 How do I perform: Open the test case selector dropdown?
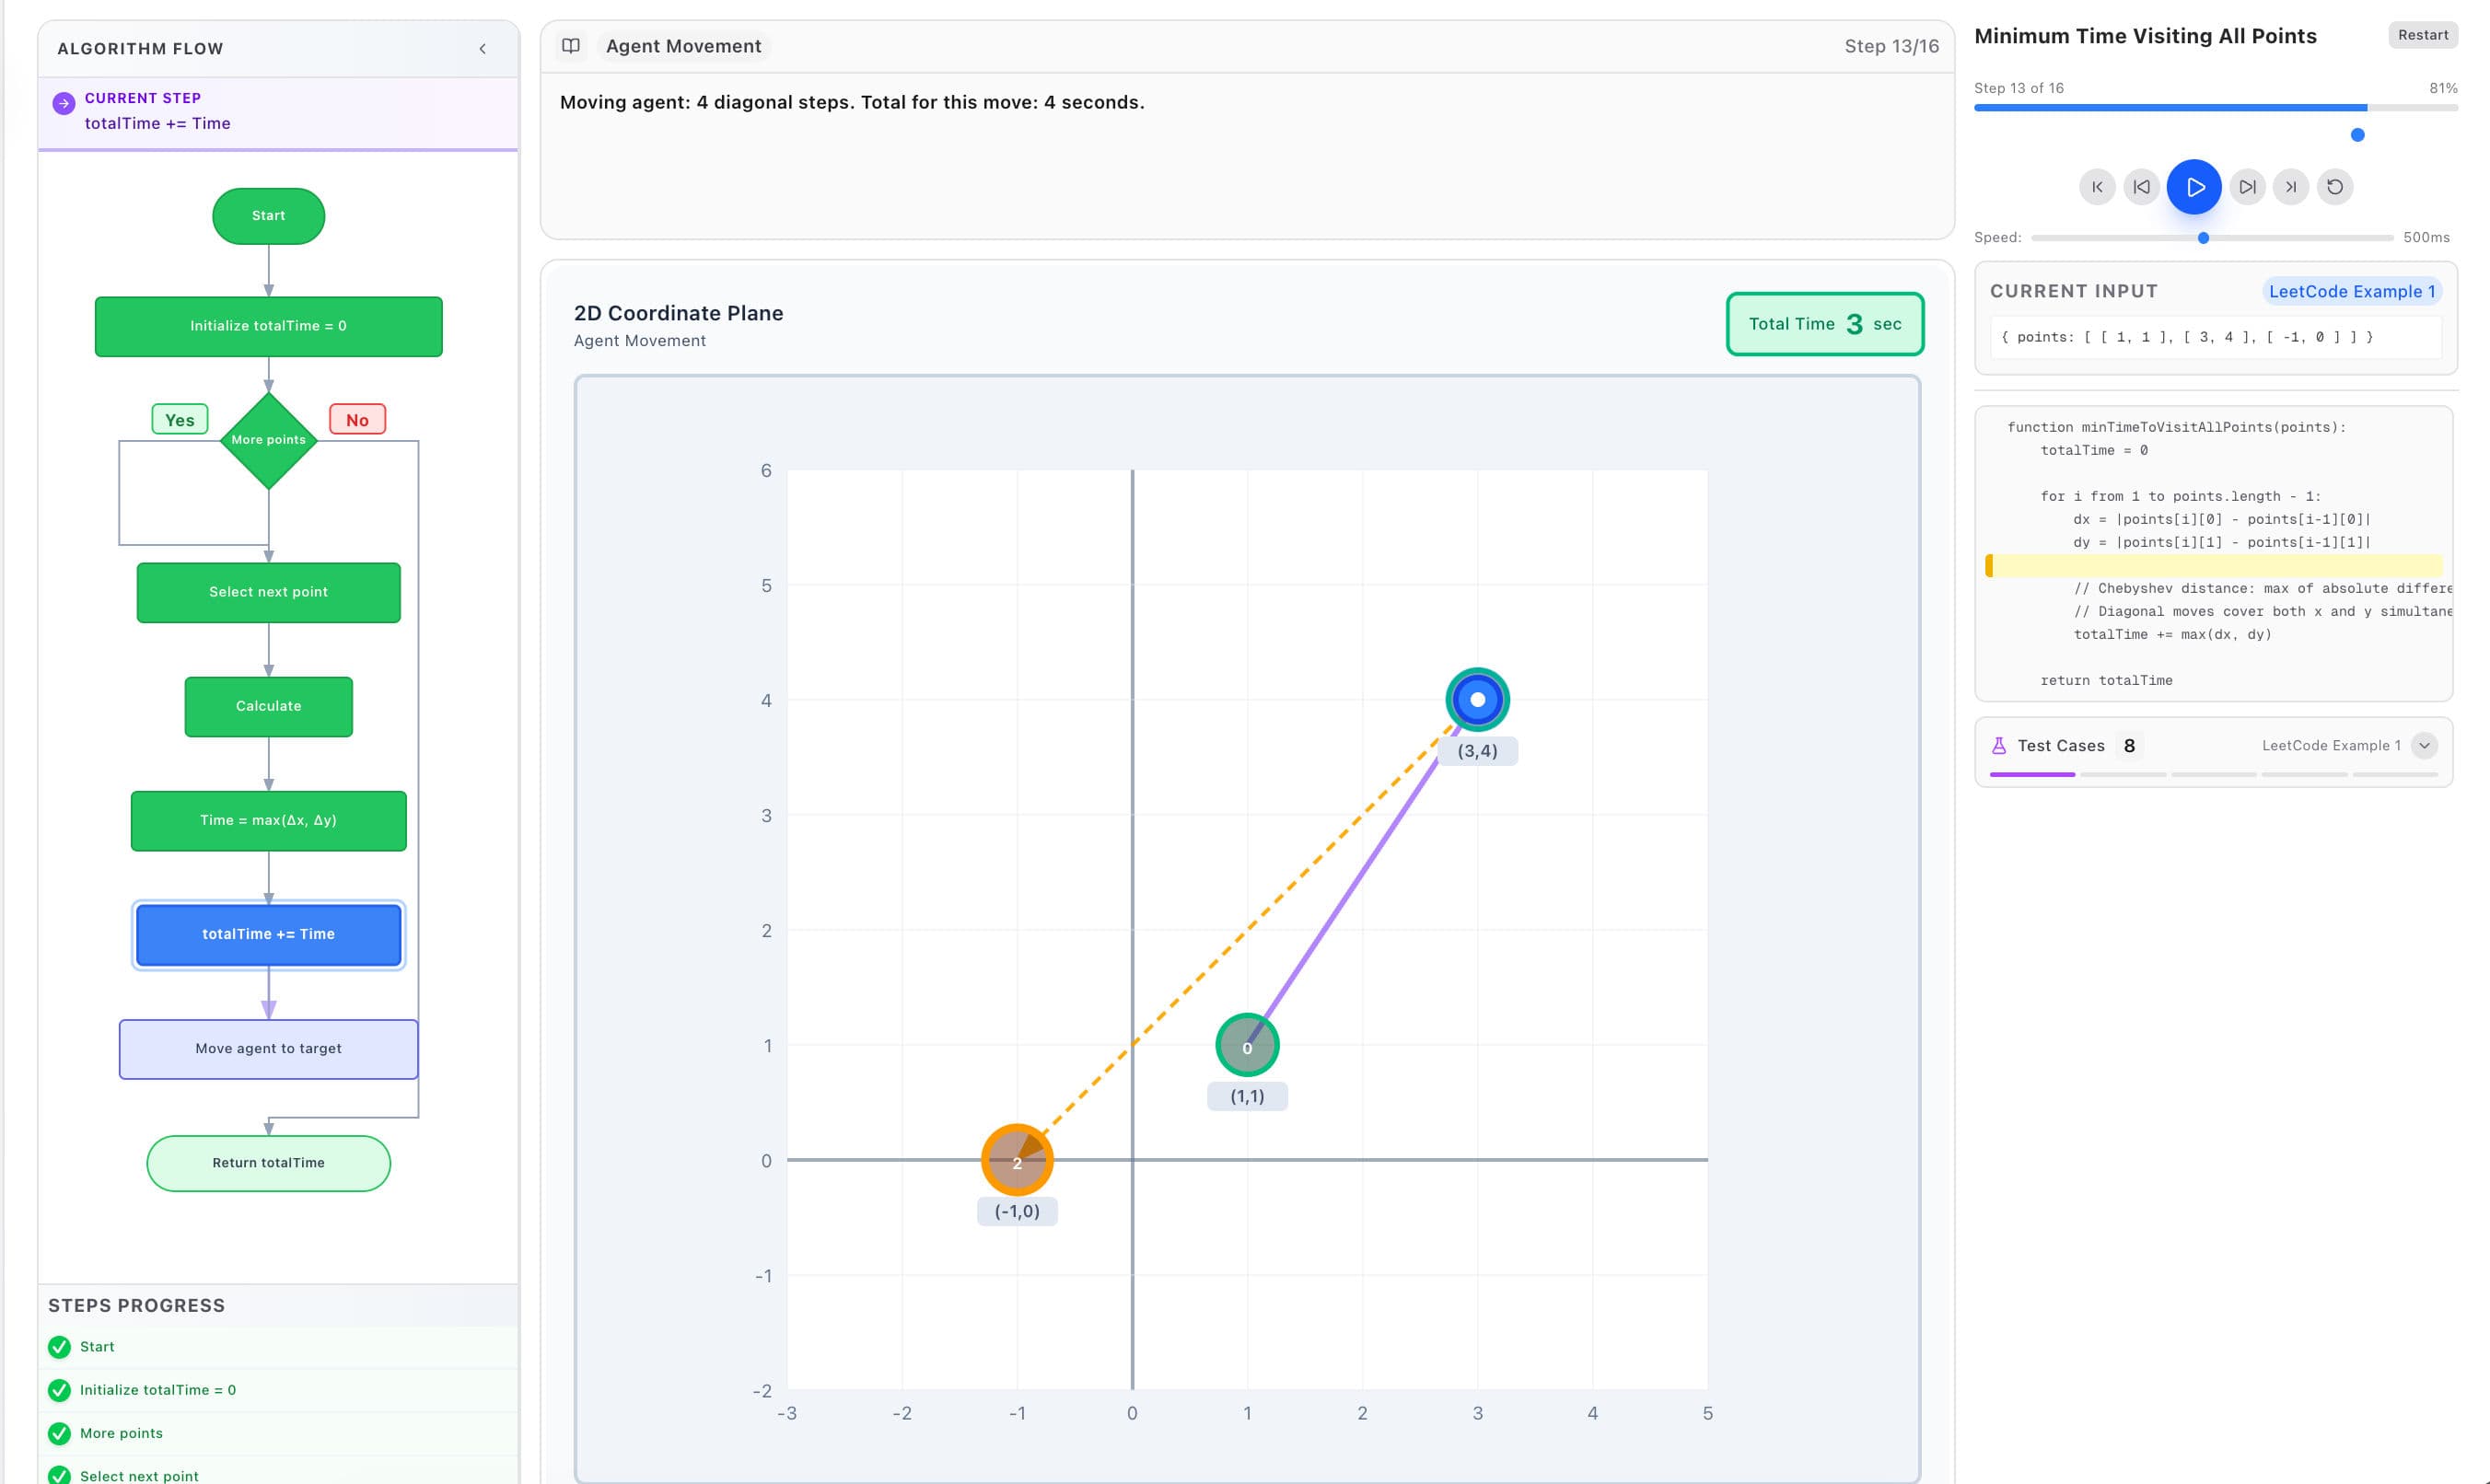coord(2424,745)
